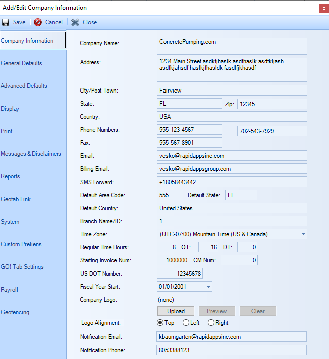Expand the Time Zone dropdown
The height and width of the screenshot is (359, 329).
tap(303, 234)
